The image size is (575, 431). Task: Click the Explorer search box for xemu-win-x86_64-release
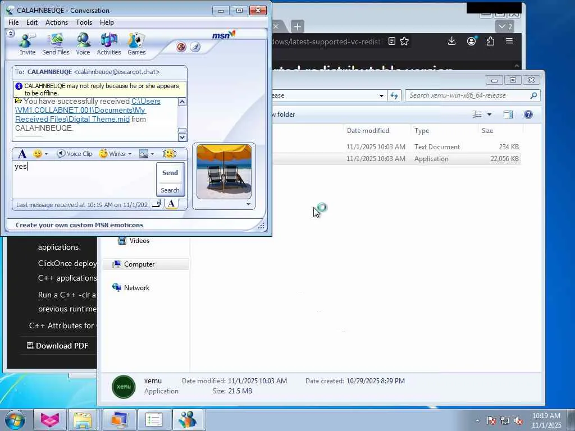point(472,95)
